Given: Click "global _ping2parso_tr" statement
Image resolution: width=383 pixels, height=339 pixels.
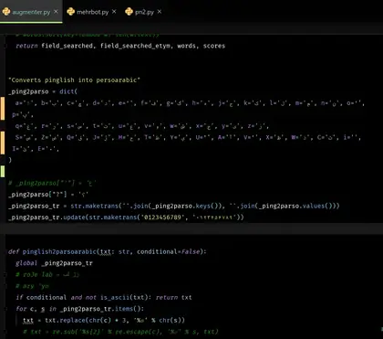Looking at the screenshot, I should (54, 263).
